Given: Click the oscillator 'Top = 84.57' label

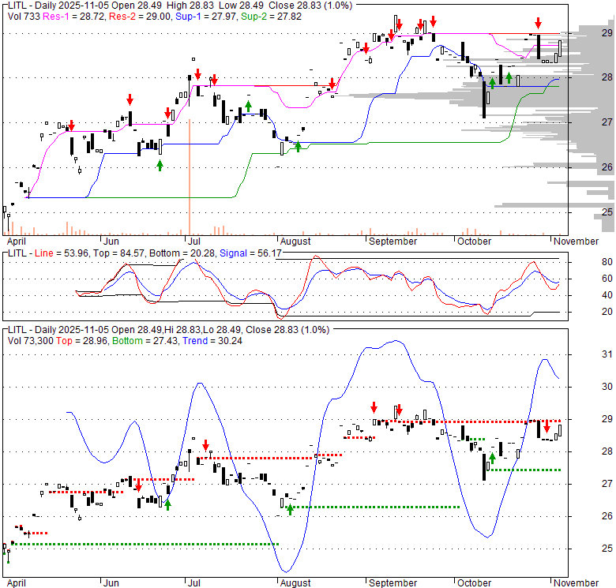Looking at the screenshot, I should pyautogui.click(x=119, y=253).
